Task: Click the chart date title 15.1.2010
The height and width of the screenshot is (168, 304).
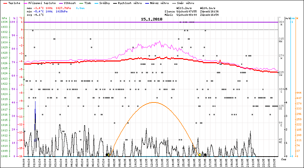Action: (x=152, y=19)
